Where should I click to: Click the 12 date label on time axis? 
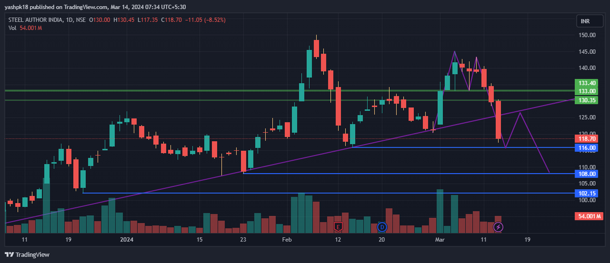click(338, 240)
